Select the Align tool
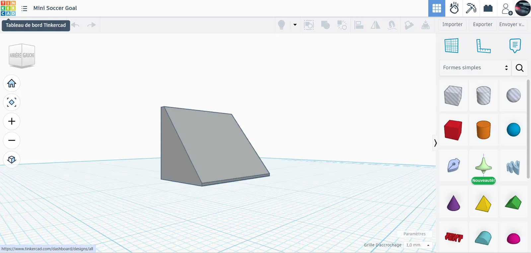531x253 pixels. 359,25
